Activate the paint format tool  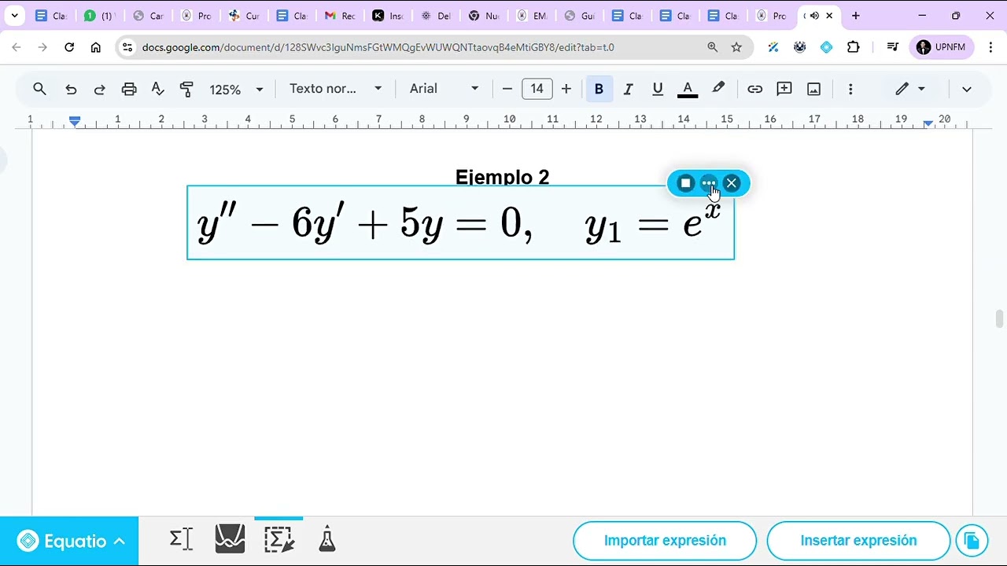point(186,89)
